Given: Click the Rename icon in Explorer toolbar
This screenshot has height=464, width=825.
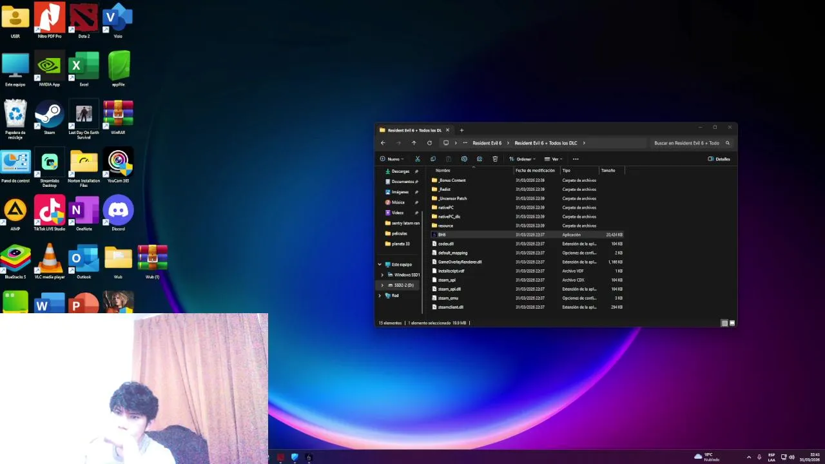Looking at the screenshot, I should (x=464, y=159).
